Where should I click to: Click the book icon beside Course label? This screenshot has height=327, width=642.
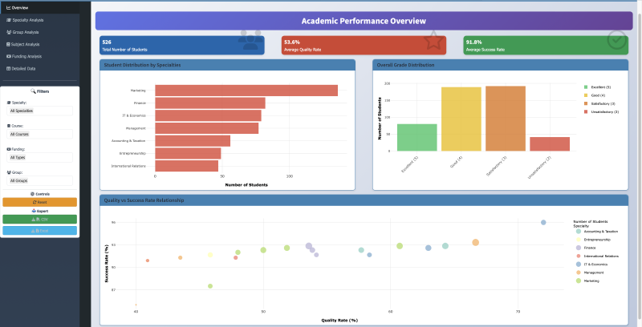point(9,126)
